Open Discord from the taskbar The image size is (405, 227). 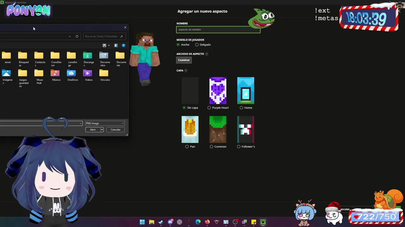click(170, 222)
